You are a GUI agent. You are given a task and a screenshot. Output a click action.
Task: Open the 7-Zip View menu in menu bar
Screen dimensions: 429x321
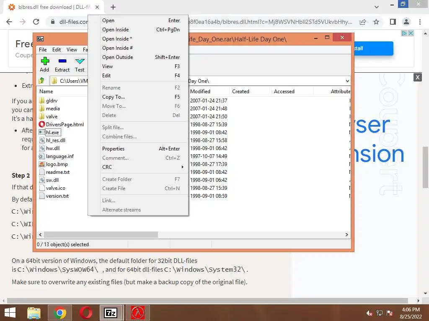pyautogui.click(x=72, y=50)
